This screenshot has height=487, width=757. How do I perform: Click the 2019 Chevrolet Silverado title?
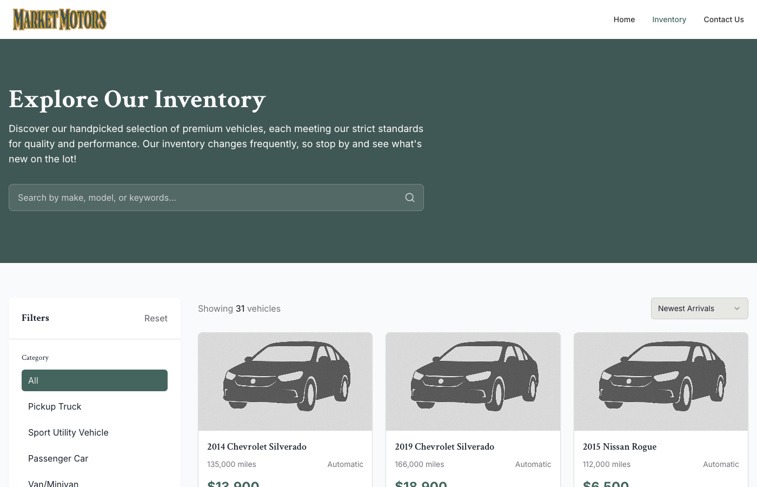tap(444, 446)
